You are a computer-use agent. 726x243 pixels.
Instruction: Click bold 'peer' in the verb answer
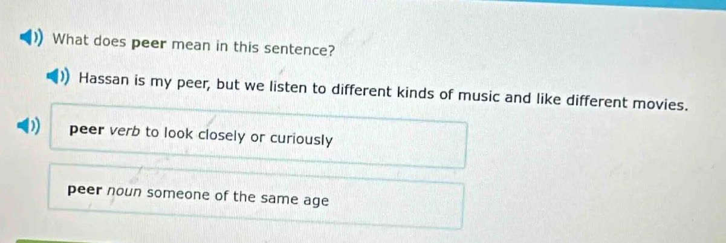click(x=83, y=130)
